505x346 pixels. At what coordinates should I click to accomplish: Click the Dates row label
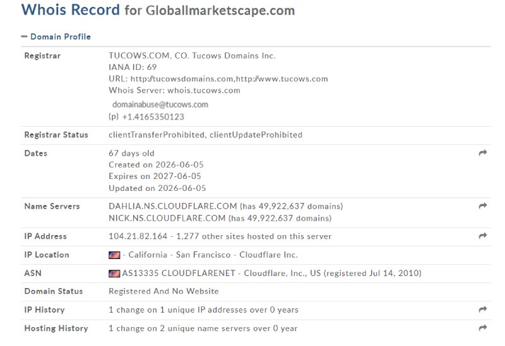point(36,153)
